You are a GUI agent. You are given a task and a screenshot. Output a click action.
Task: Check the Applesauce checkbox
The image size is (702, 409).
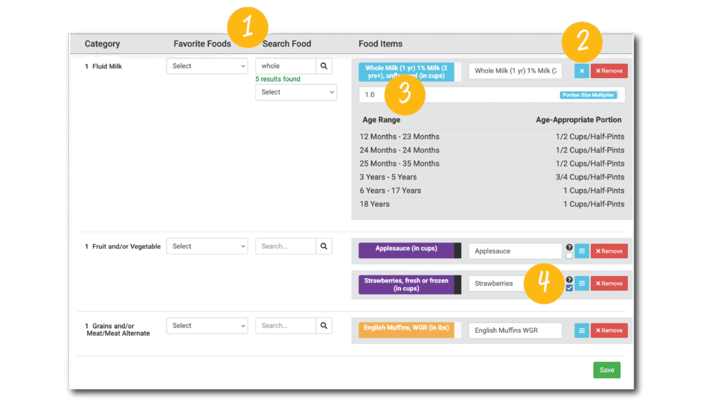click(569, 256)
